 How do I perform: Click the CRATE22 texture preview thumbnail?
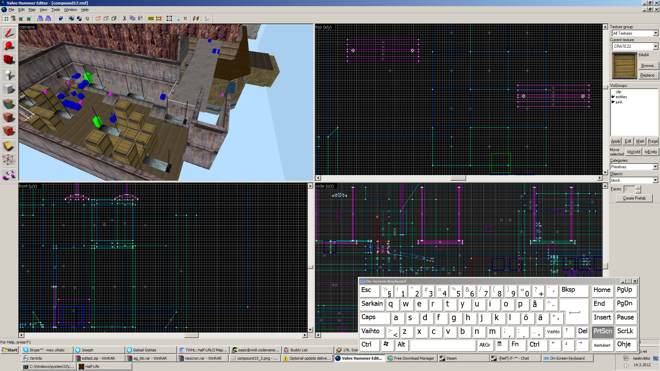point(624,66)
